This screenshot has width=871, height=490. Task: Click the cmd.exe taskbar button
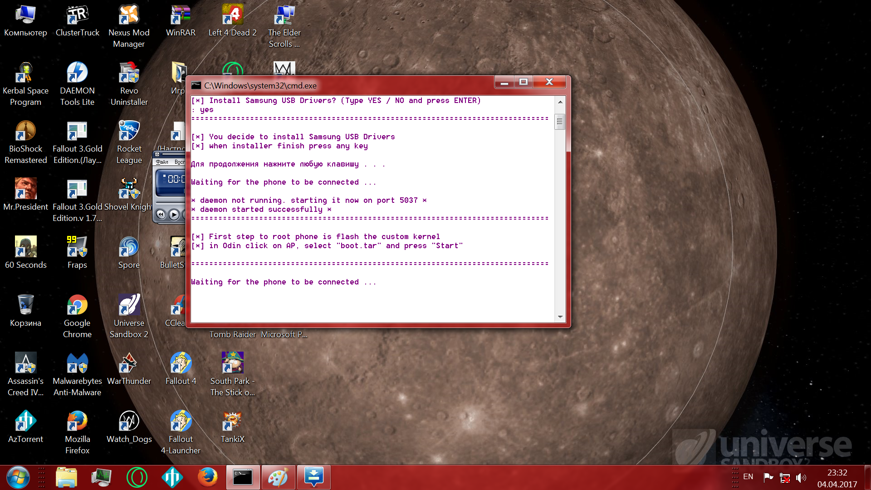(243, 477)
